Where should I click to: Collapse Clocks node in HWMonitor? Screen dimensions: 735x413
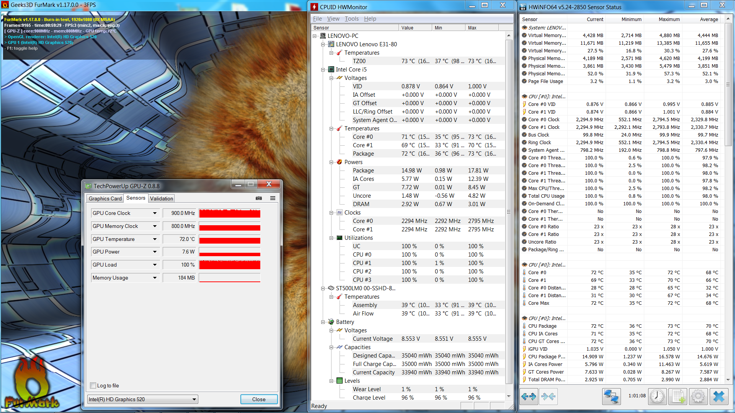[x=332, y=213]
